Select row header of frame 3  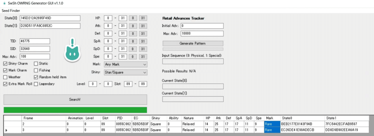pos(13,130)
